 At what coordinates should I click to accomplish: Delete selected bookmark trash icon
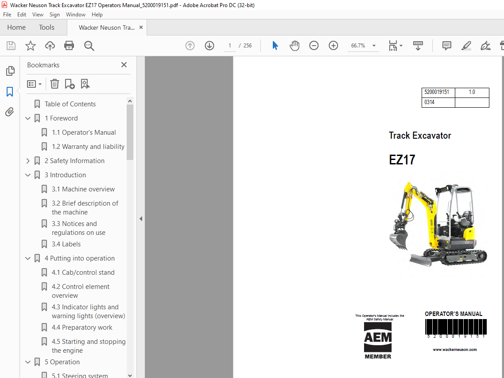point(54,84)
